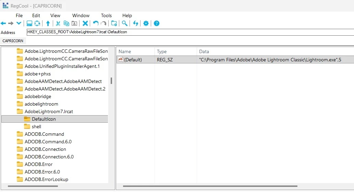
Task: Cut the selection with the scissors icon
Action: tap(58, 23)
